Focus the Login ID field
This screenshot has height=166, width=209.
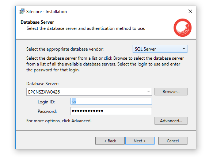click(111, 101)
